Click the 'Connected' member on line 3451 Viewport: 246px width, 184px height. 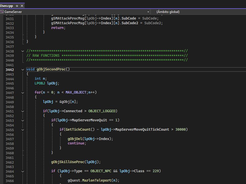[x=73, y=111]
